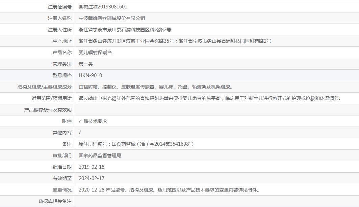Viewport: 359px width, 207px height.
Task: Click the 适用范围/预期用途 label
Action: 52,98
